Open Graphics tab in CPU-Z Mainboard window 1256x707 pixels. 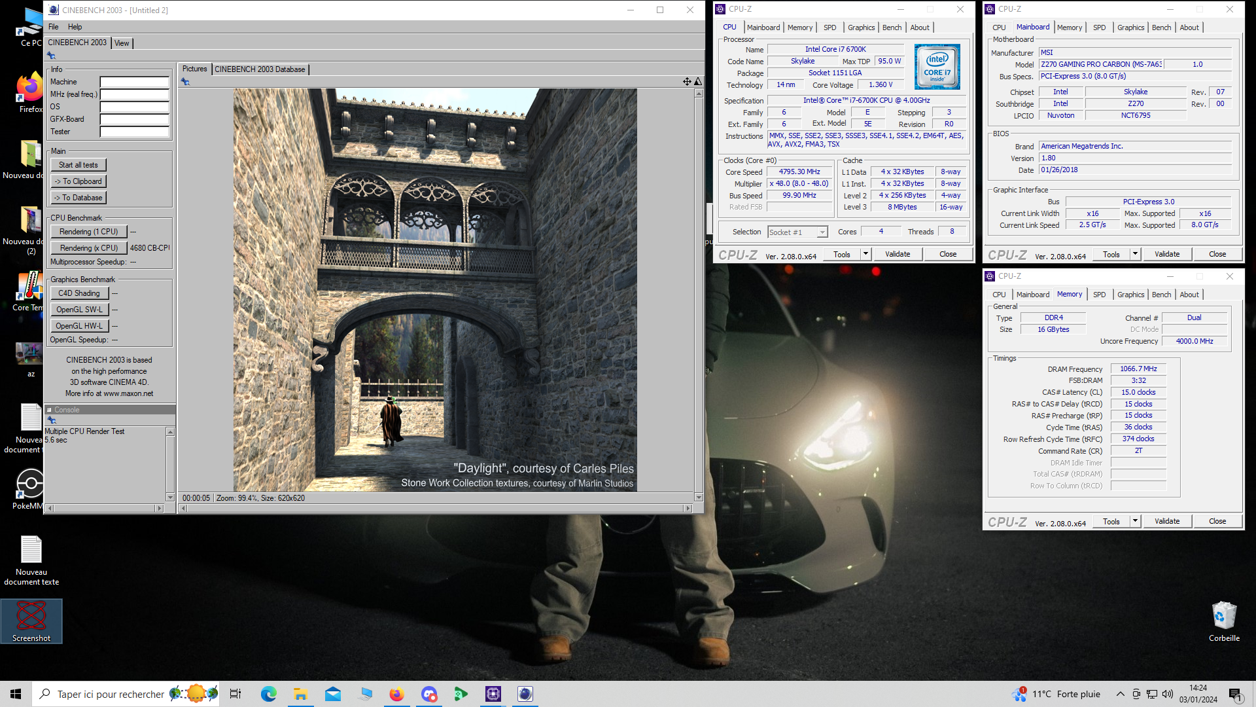[1130, 27]
